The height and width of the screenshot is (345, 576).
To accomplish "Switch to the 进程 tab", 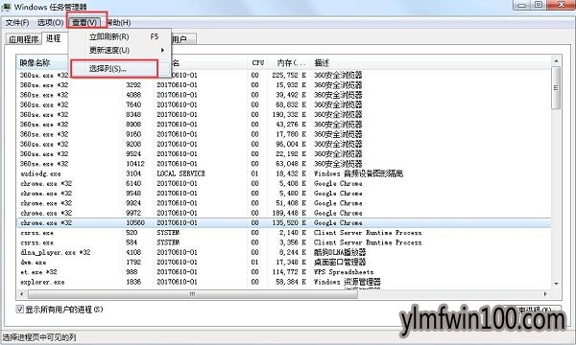I will pos(54,38).
